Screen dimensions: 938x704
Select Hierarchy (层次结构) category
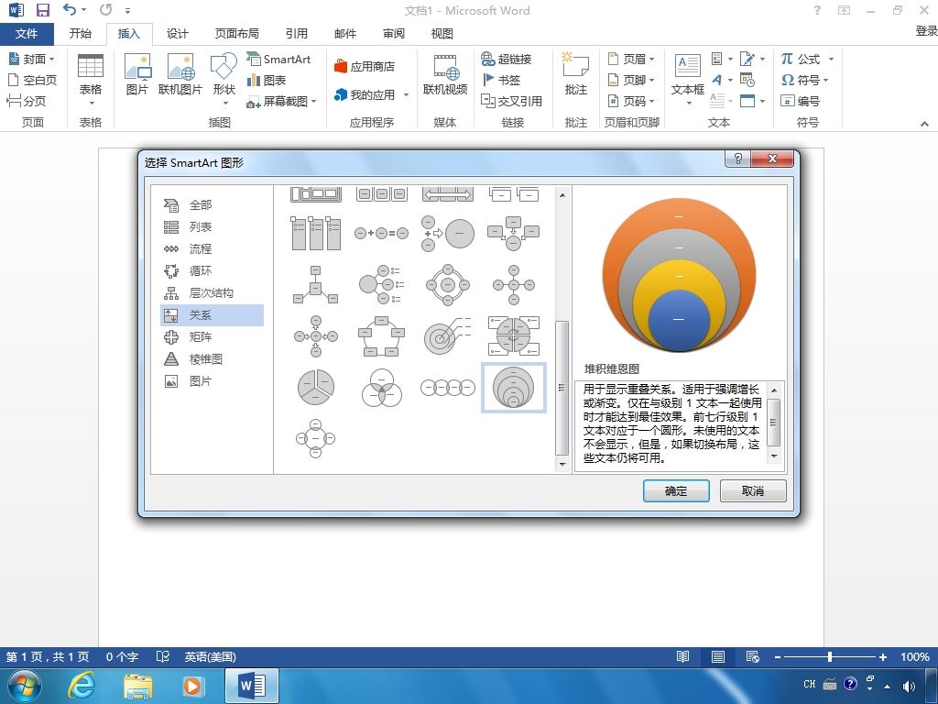[212, 293]
